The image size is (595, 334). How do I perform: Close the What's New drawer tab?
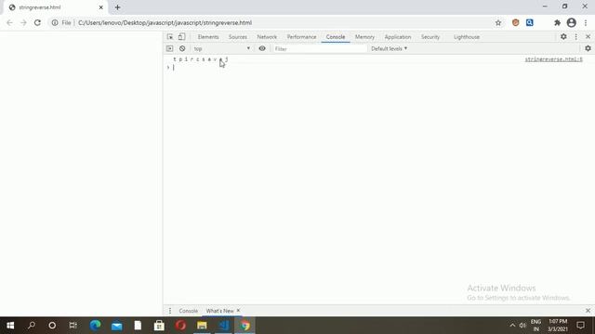(x=238, y=311)
